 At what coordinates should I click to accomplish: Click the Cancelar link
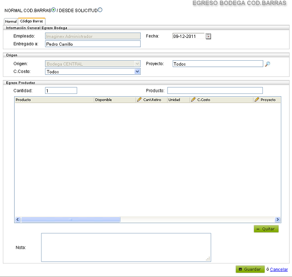(278, 269)
